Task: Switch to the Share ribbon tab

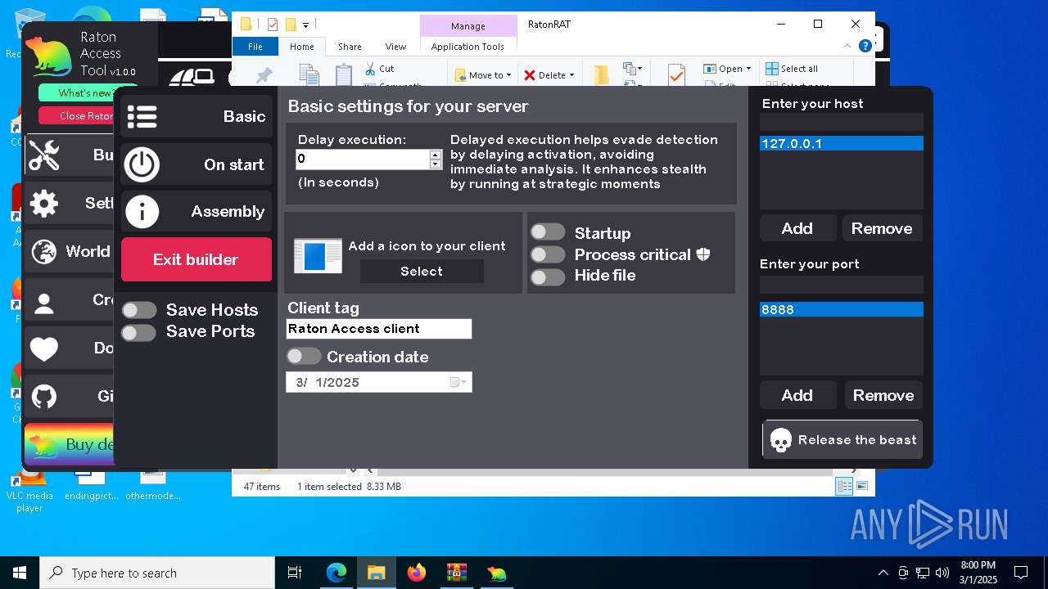Action: tap(350, 47)
